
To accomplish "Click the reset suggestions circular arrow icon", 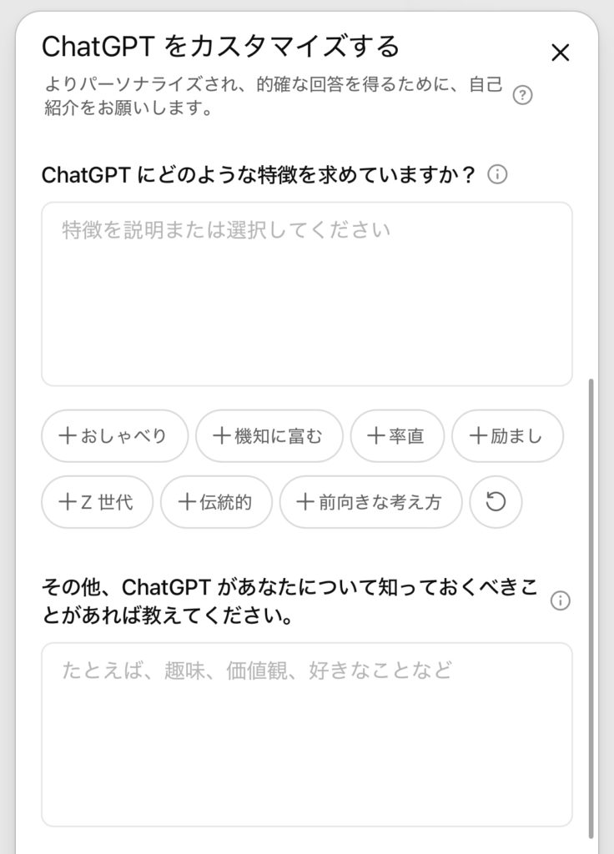I will click(x=496, y=502).
